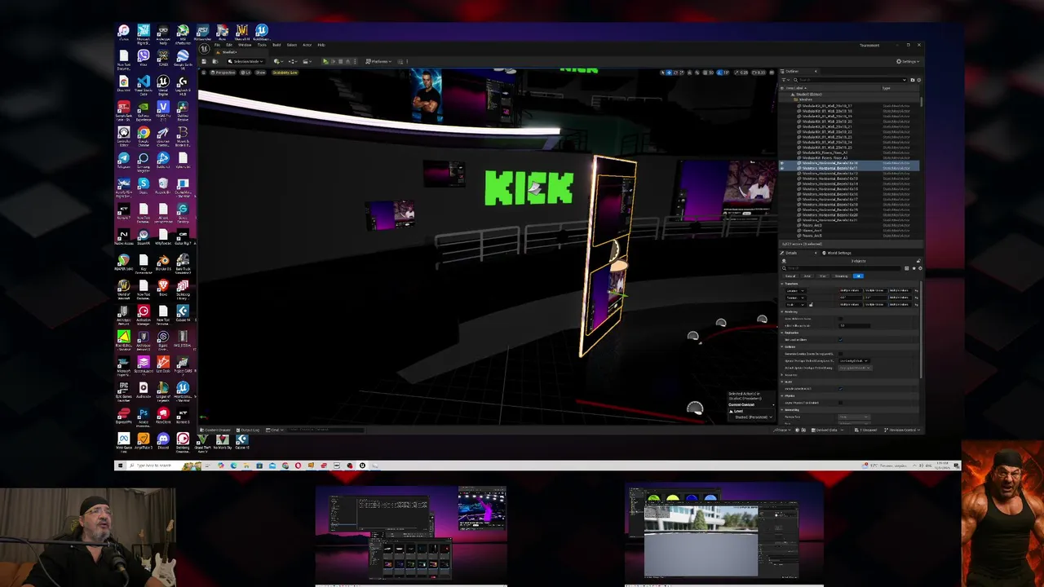Click the Windows Start button

[120, 466]
